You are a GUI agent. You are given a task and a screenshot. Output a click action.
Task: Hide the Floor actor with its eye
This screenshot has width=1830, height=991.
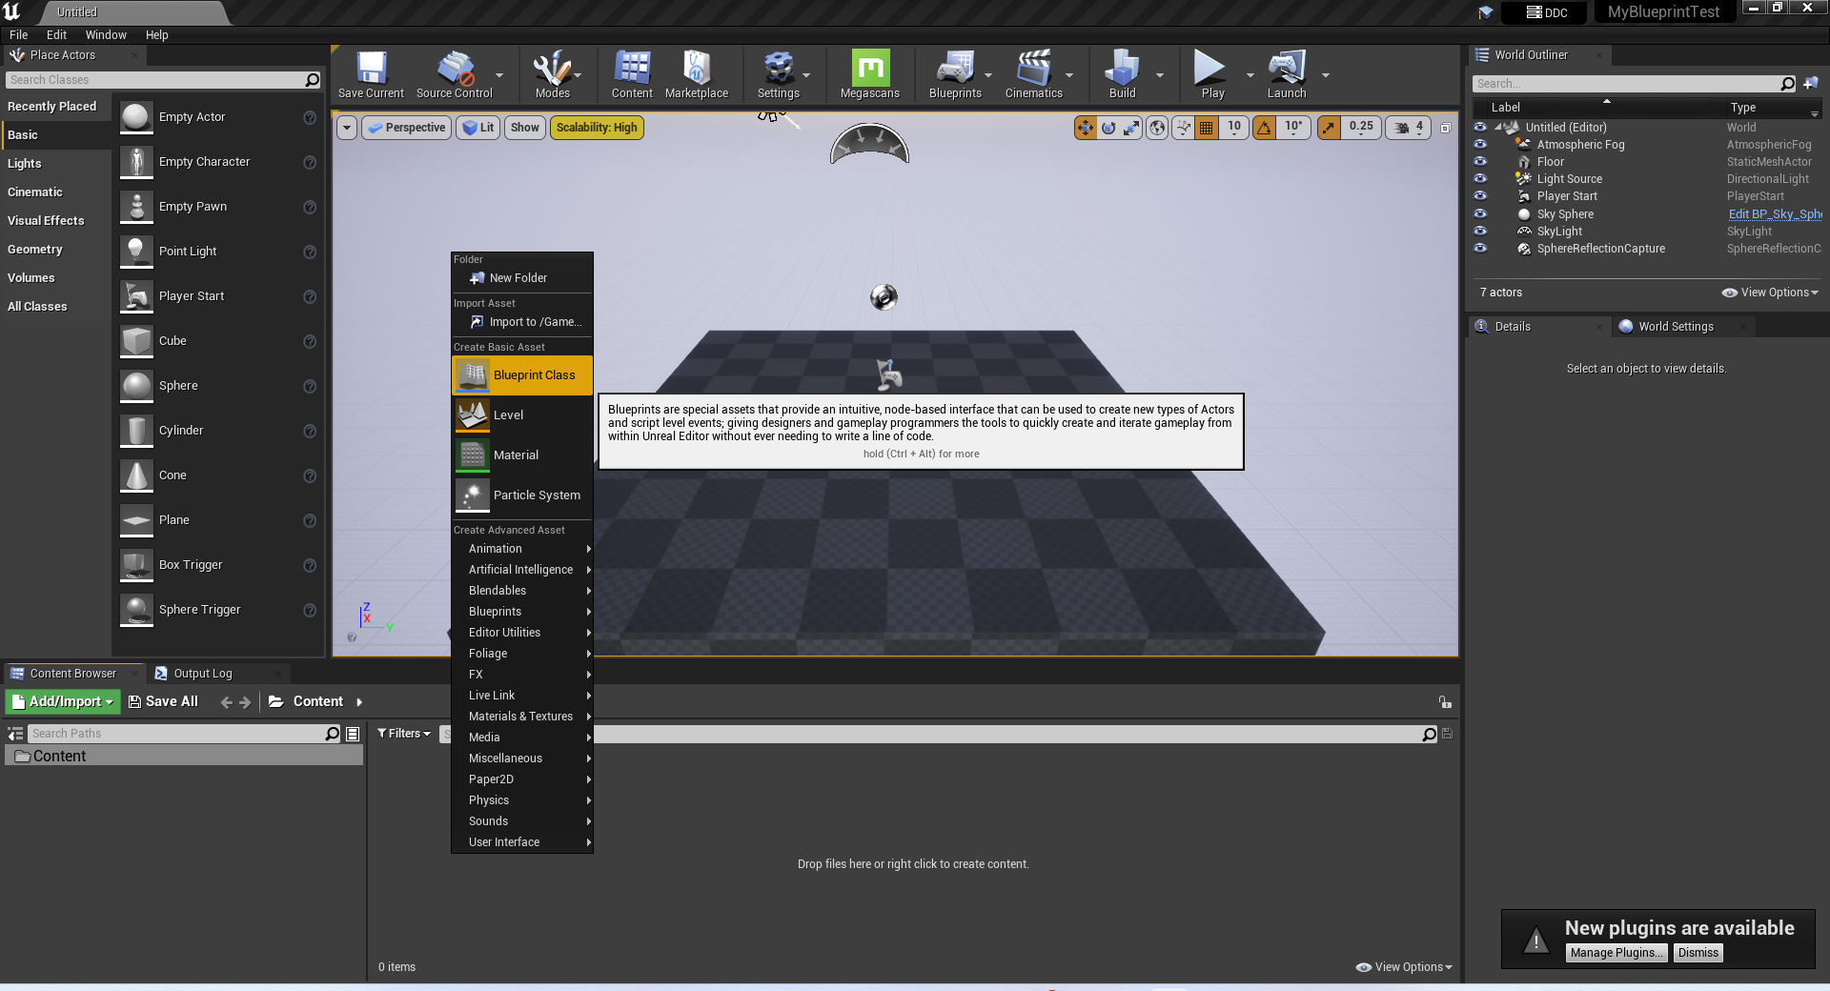(1480, 162)
